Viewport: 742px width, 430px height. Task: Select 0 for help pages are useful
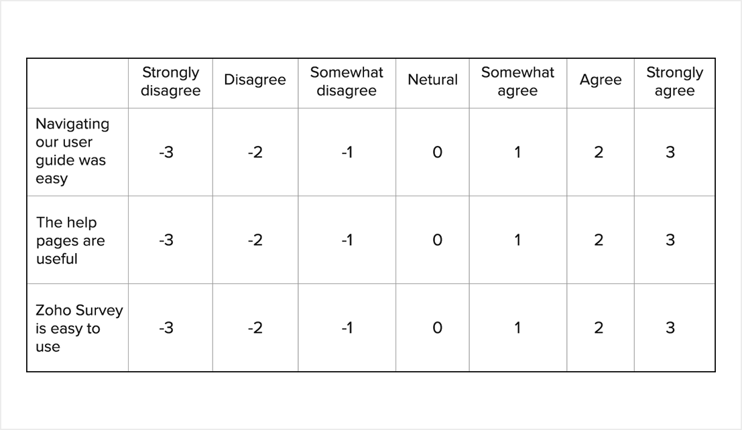(x=437, y=240)
